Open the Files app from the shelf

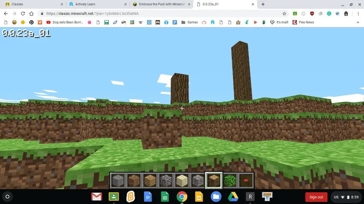pos(216,197)
